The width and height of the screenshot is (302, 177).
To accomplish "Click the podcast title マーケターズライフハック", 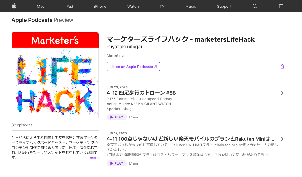I will tap(181, 39).
